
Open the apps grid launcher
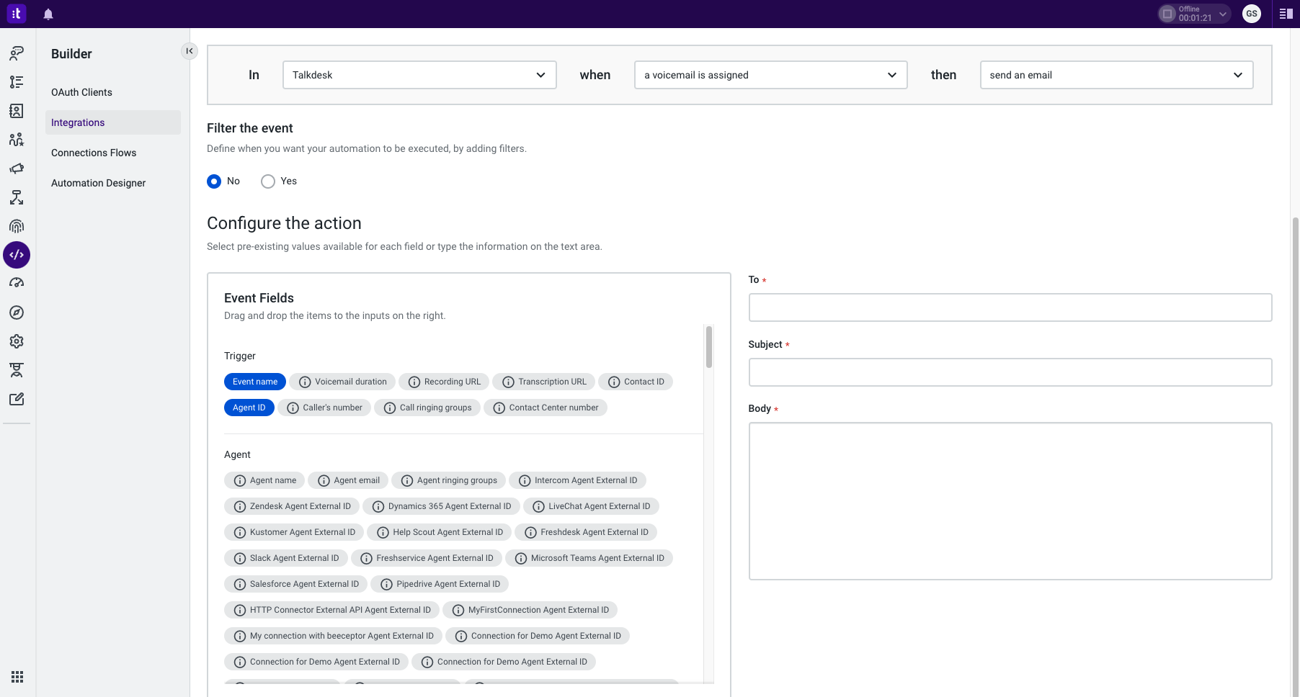(x=17, y=677)
